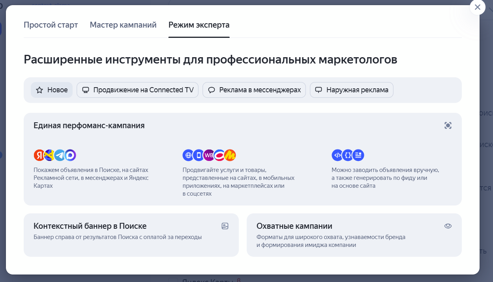493x282 pixels.
Task: Click the star icon in Новое
Action: pyautogui.click(x=39, y=90)
